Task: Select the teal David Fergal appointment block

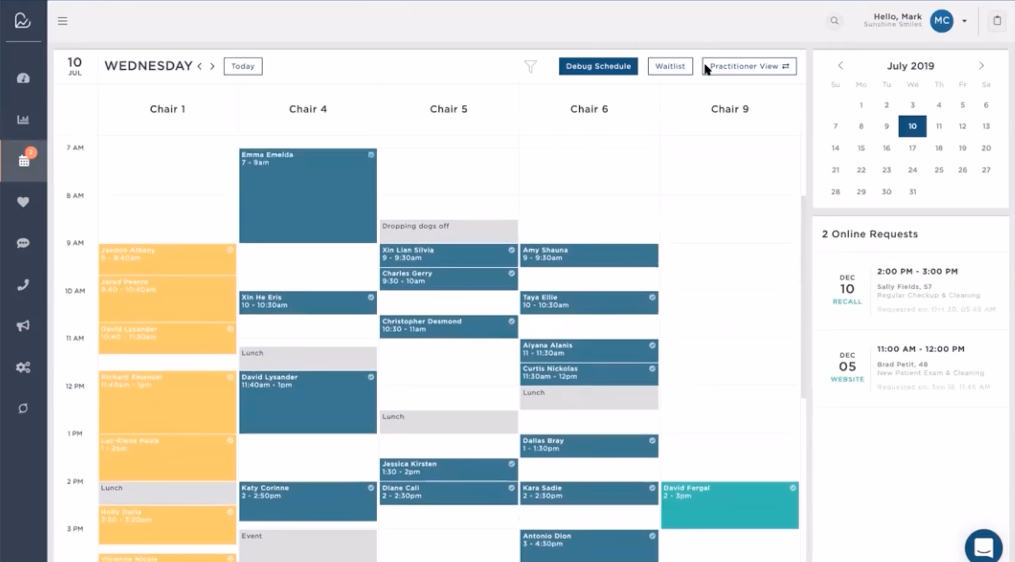Action: point(729,508)
